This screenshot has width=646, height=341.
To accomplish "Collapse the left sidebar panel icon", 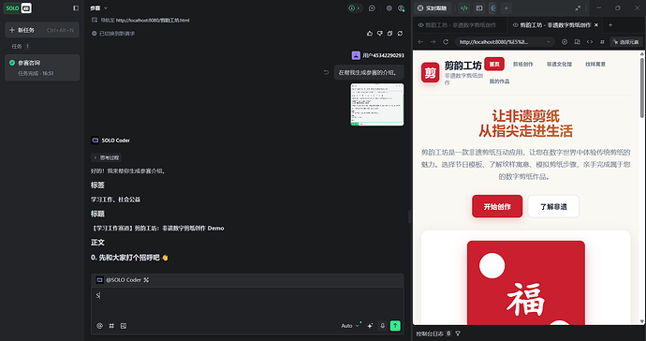I will 76,7.
